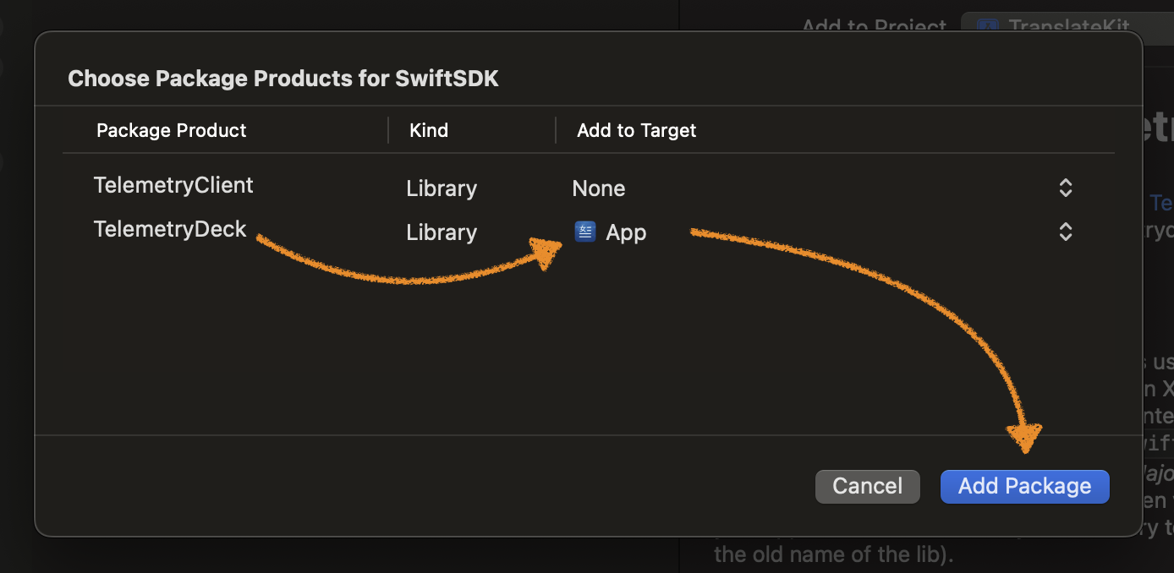Click the dialog title Choose Package Products for SwiftSDK
The image size is (1174, 573).
(283, 78)
